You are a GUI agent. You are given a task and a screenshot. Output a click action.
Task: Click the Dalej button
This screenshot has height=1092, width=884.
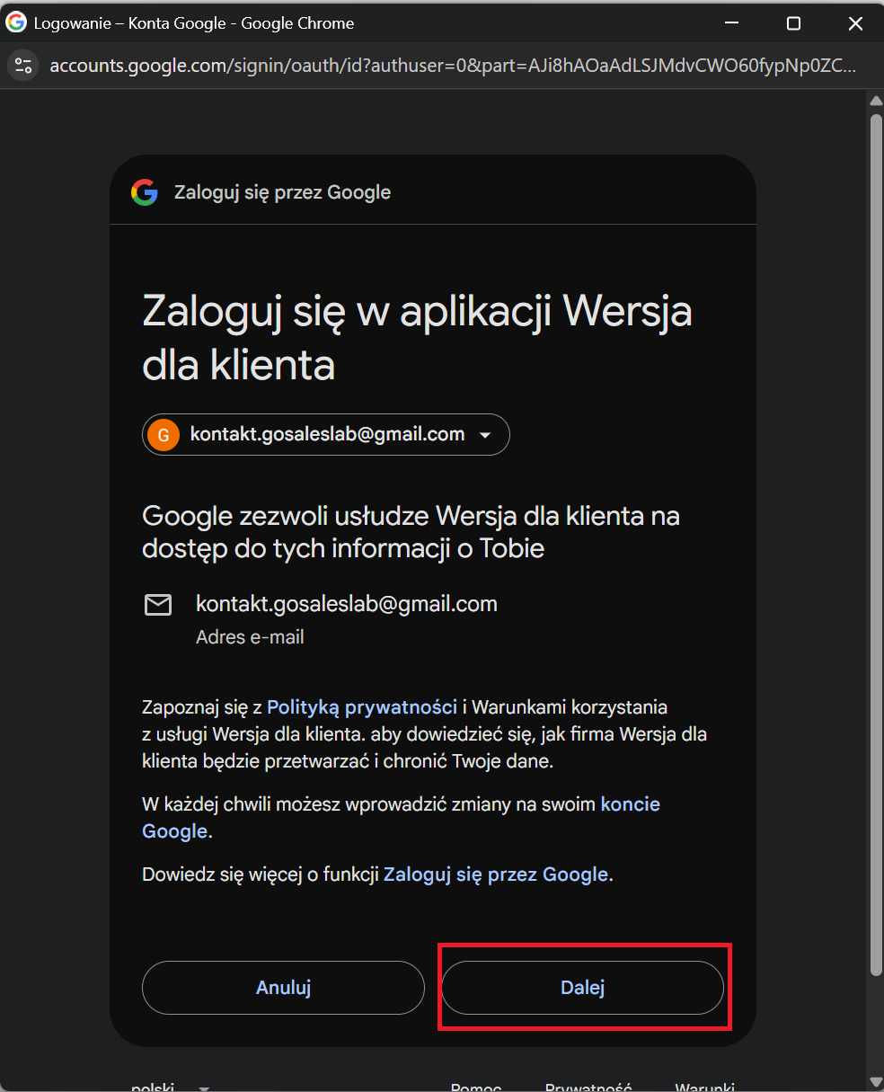click(582, 988)
